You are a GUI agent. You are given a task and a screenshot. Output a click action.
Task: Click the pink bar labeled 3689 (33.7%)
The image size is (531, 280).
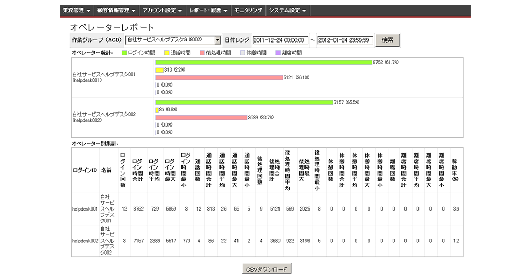tap(201, 118)
